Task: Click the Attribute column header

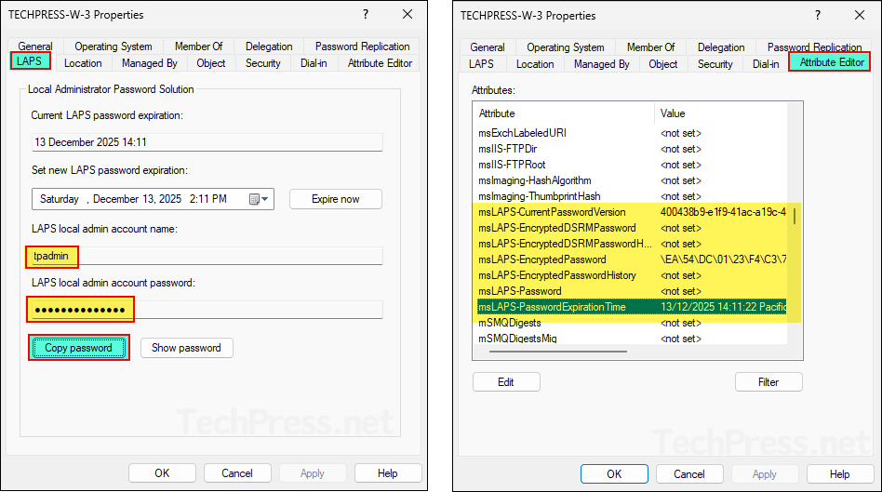Action: tap(564, 113)
